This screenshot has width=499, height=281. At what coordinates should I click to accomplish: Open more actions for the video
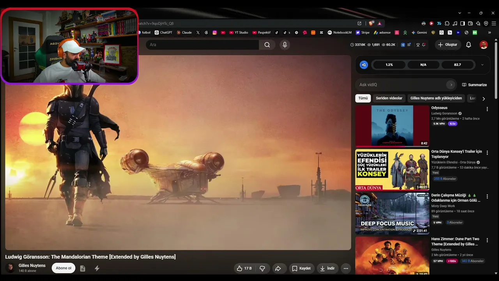345,269
